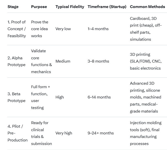Click the "1–4 months" timeframe cell
The width and height of the screenshot is (167, 150).
tap(98, 29)
